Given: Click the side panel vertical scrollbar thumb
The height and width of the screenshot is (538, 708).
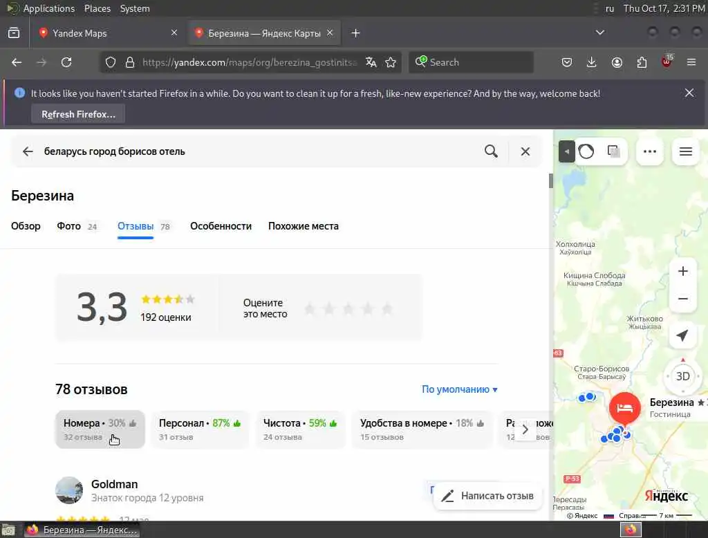Looking at the screenshot, I should (551, 180).
